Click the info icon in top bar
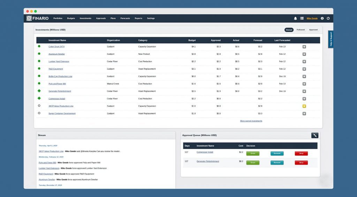 322,18
